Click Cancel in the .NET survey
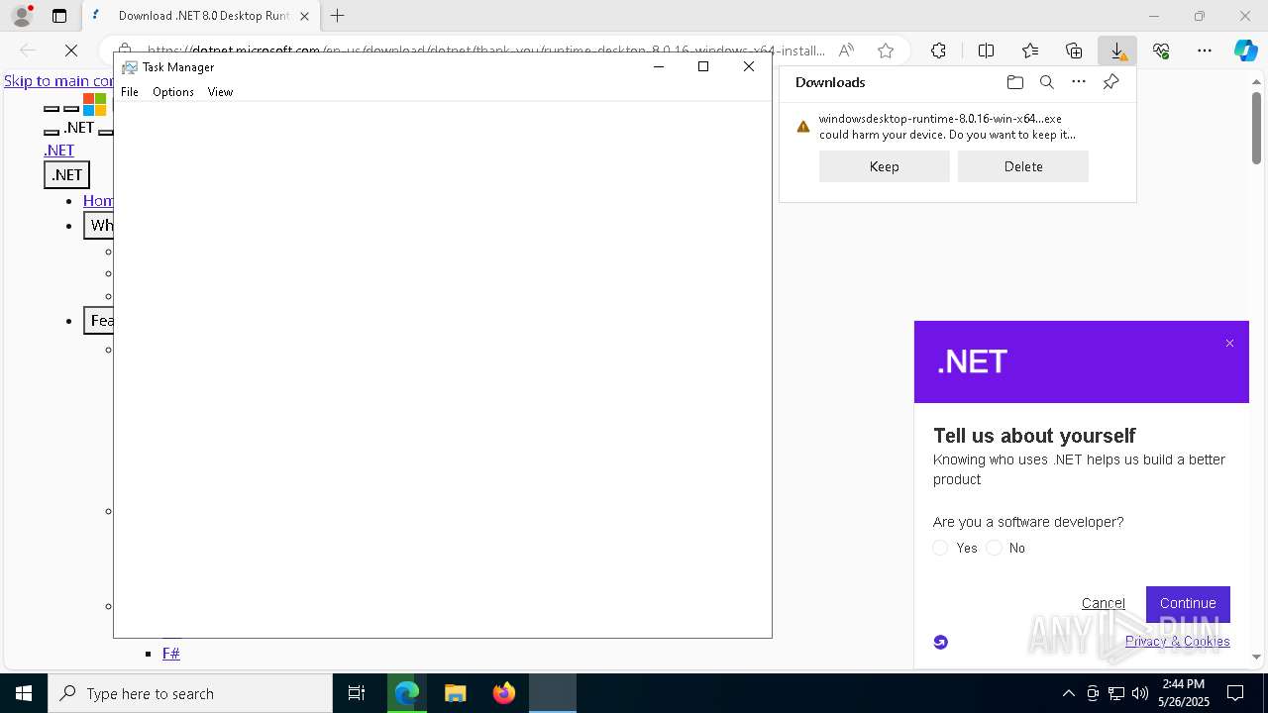1268x713 pixels. [x=1103, y=603]
